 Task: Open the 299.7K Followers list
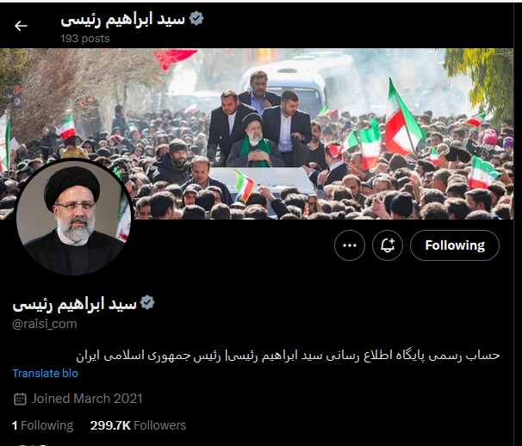[x=138, y=425]
